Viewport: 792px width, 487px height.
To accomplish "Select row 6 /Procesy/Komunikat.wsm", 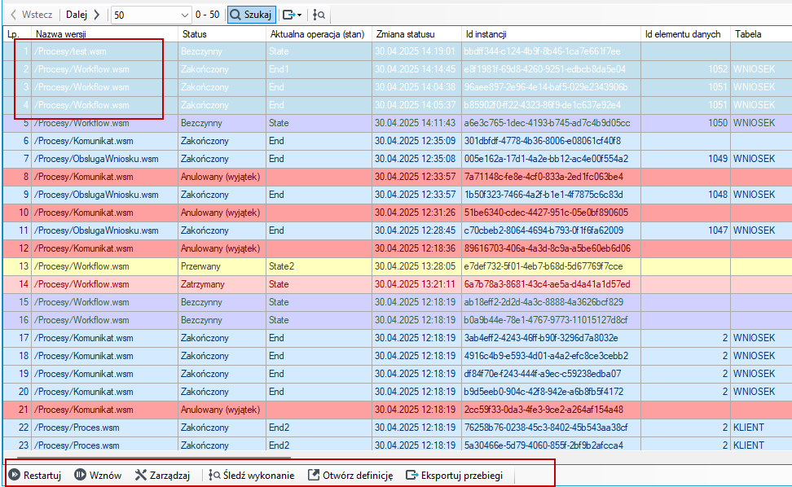I will coord(397,141).
